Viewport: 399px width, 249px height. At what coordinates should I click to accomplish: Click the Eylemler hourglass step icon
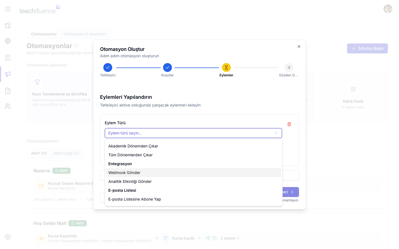[x=226, y=68]
